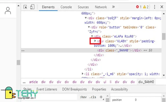The height and width of the screenshot is (102, 166).
Task: Switch to the Console tab
Action: coord(66,7)
